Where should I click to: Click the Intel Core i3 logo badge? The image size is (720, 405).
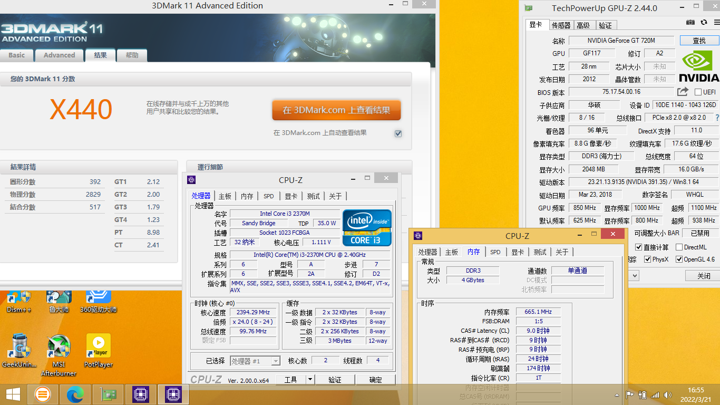(x=367, y=228)
